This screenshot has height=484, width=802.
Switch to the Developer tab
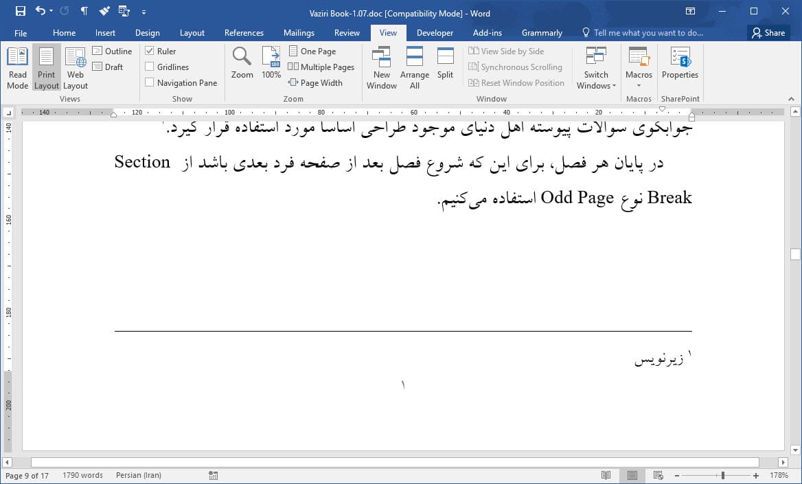click(435, 32)
